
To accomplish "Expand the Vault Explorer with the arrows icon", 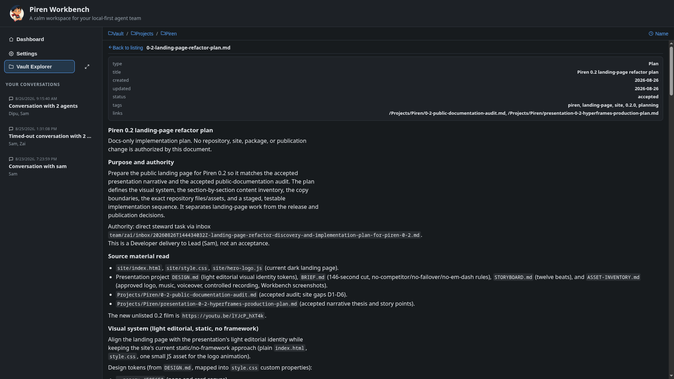I will [87, 67].
